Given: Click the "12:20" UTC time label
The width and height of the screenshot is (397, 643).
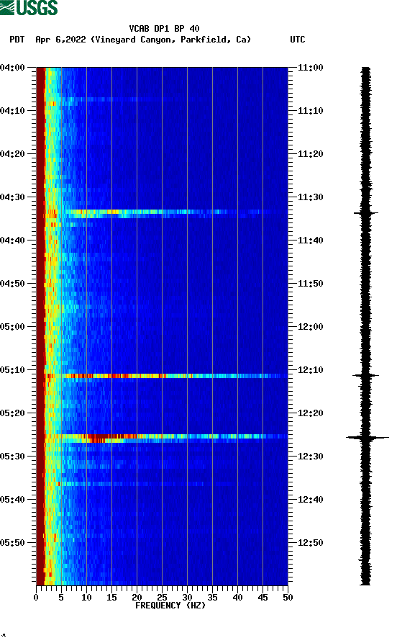Looking at the screenshot, I should point(311,413).
